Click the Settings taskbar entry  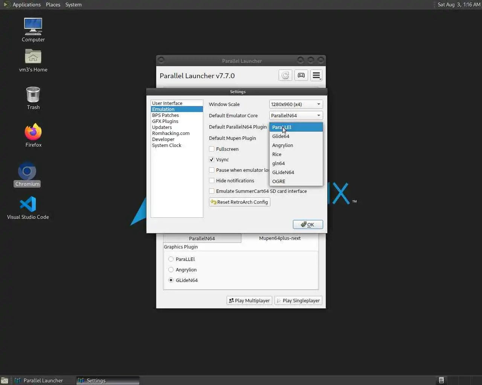[x=108, y=380]
